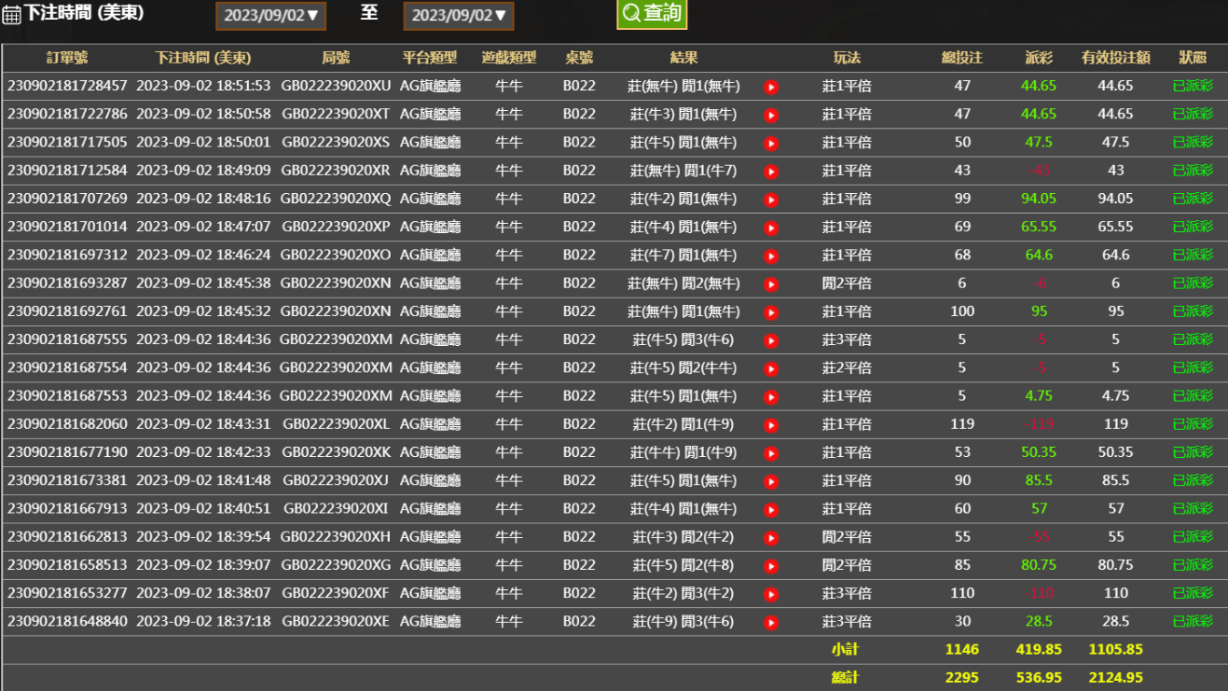Play video for order 230902181717505
The height and width of the screenshot is (691, 1228).
pyautogui.click(x=771, y=144)
